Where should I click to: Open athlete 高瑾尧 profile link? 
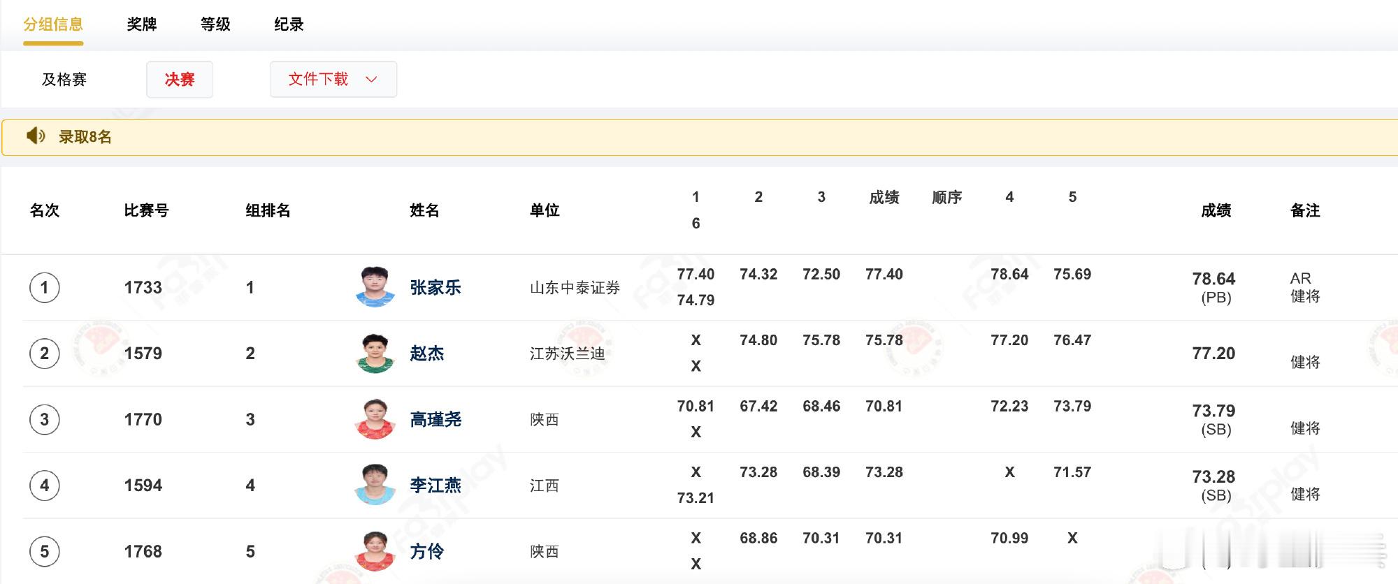pos(435,420)
